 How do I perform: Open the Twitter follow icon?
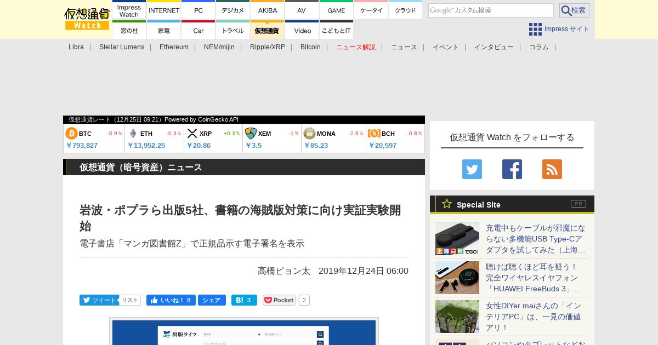(x=472, y=169)
